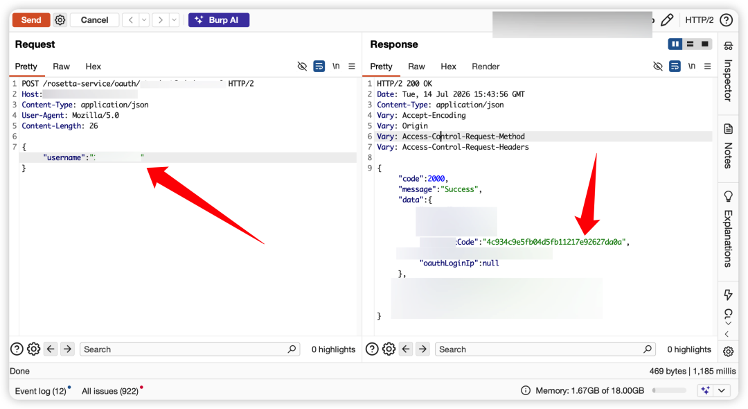Open the forward history dropdown arrow
748x409 pixels.
point(174,20)
